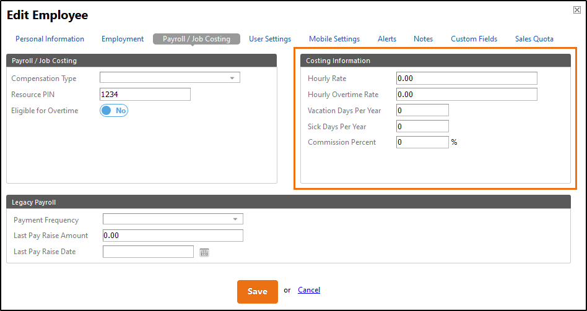This screenshot has height=311, width=587.
Task: Open the Employment tab
Action: [123, 39]
